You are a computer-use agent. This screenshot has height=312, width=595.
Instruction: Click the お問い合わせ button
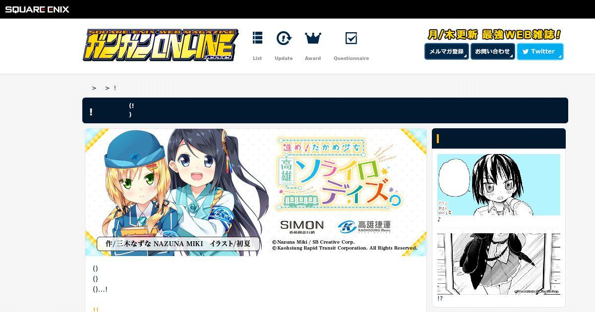pos(492,52)
